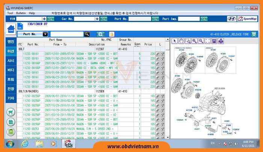Open the blue OIL document icon
Image resolution: width=263 pixels, height=152 pixels.
click(x=20, y=27)
